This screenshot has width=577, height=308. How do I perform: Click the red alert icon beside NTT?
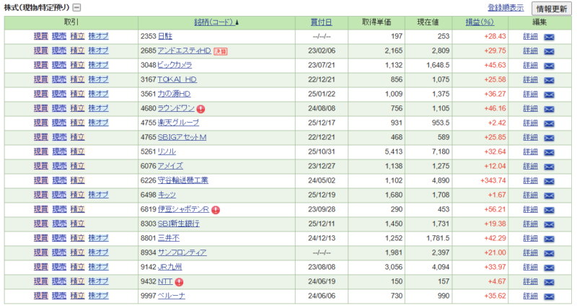[179, 282]
